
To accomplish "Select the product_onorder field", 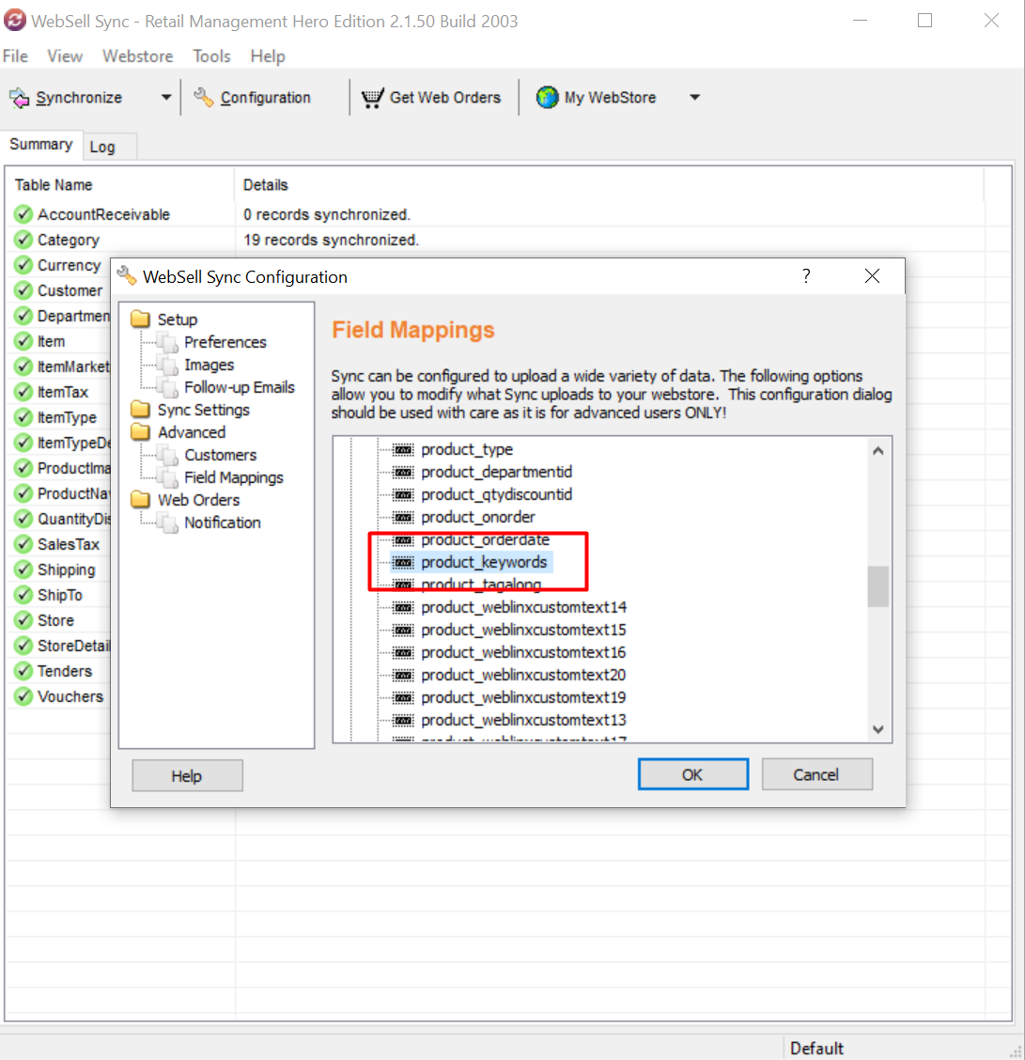I will click(477, 517).
